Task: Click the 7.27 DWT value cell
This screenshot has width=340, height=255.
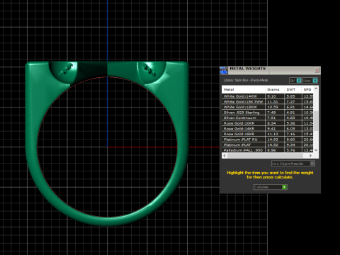Action: [293, 102]
